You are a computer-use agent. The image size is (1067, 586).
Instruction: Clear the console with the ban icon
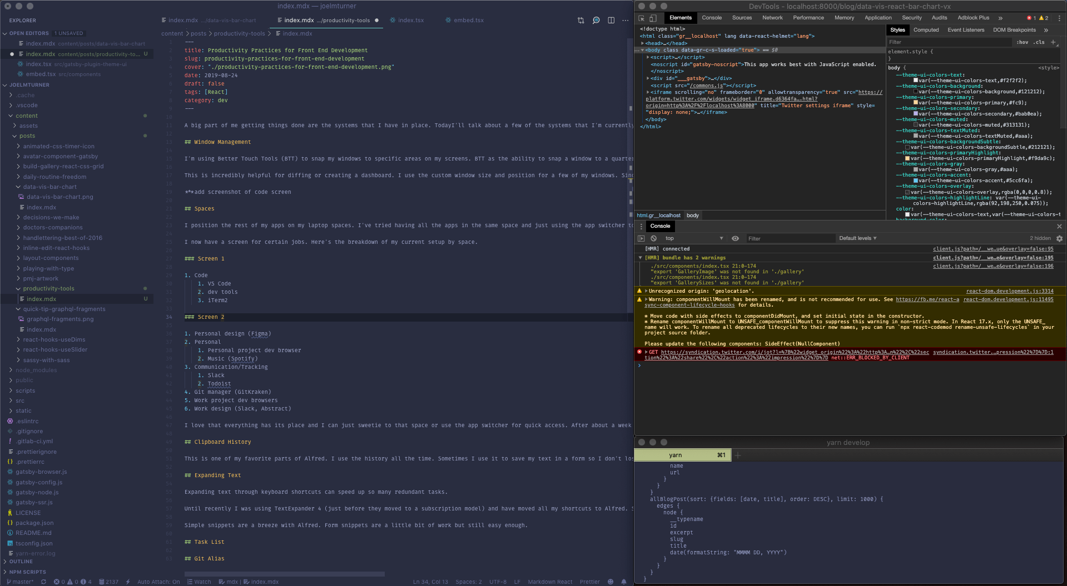click(x=654, y=238)
